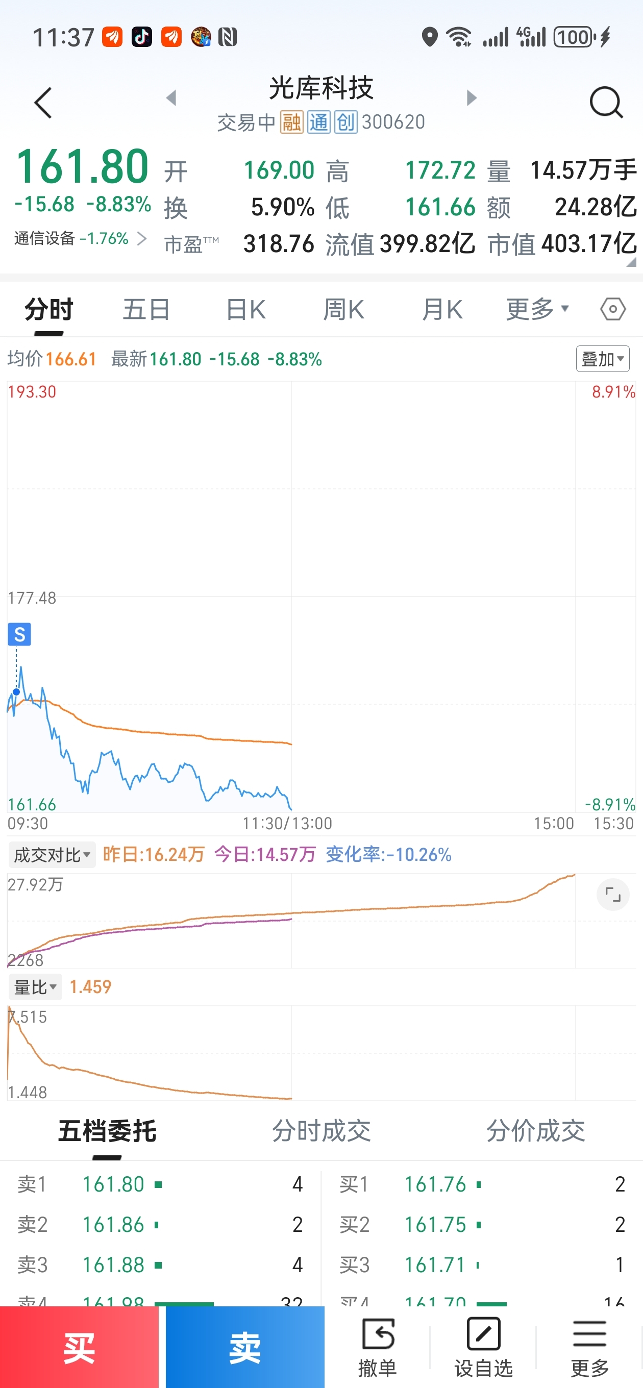Tap the 设自选 add to watchlist icon
Screen dimensions: 643x1388
click(483, 1346)
